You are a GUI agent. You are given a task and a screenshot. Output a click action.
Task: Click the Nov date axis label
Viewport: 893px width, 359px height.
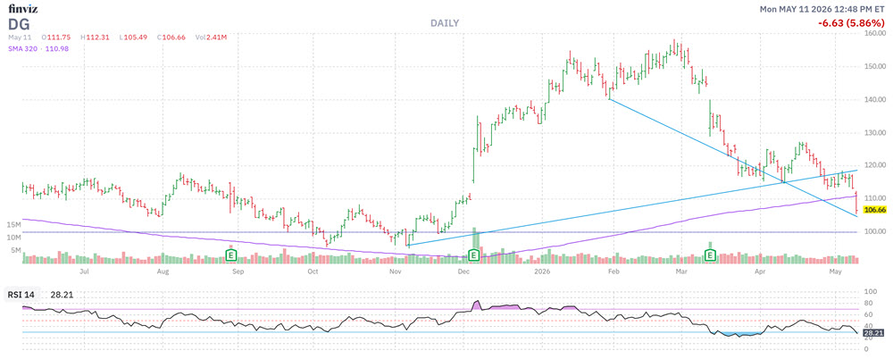pyautogui.click(x=395, y=272)
